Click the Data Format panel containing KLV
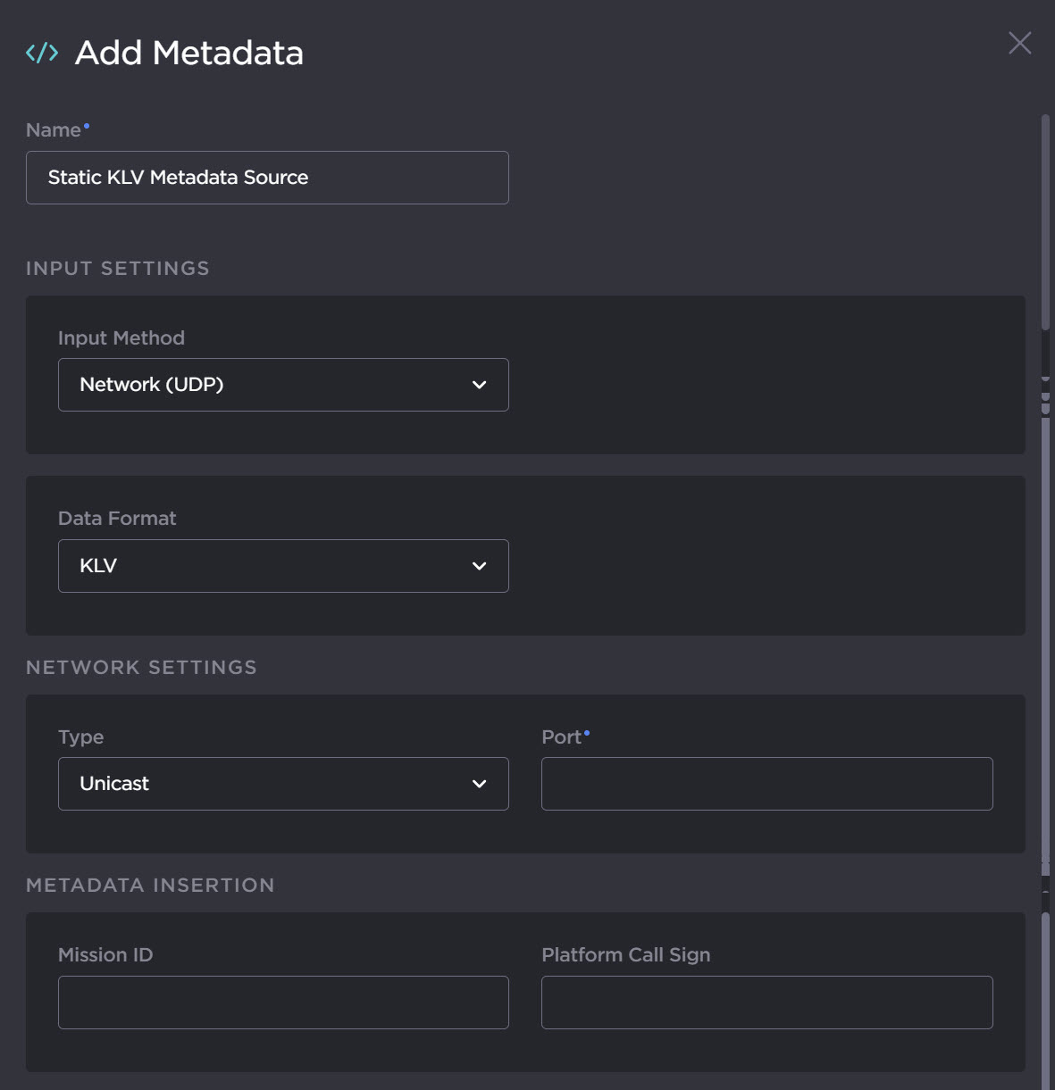The width and height of the screenshot is (1055, 1090). click(759, 553)
